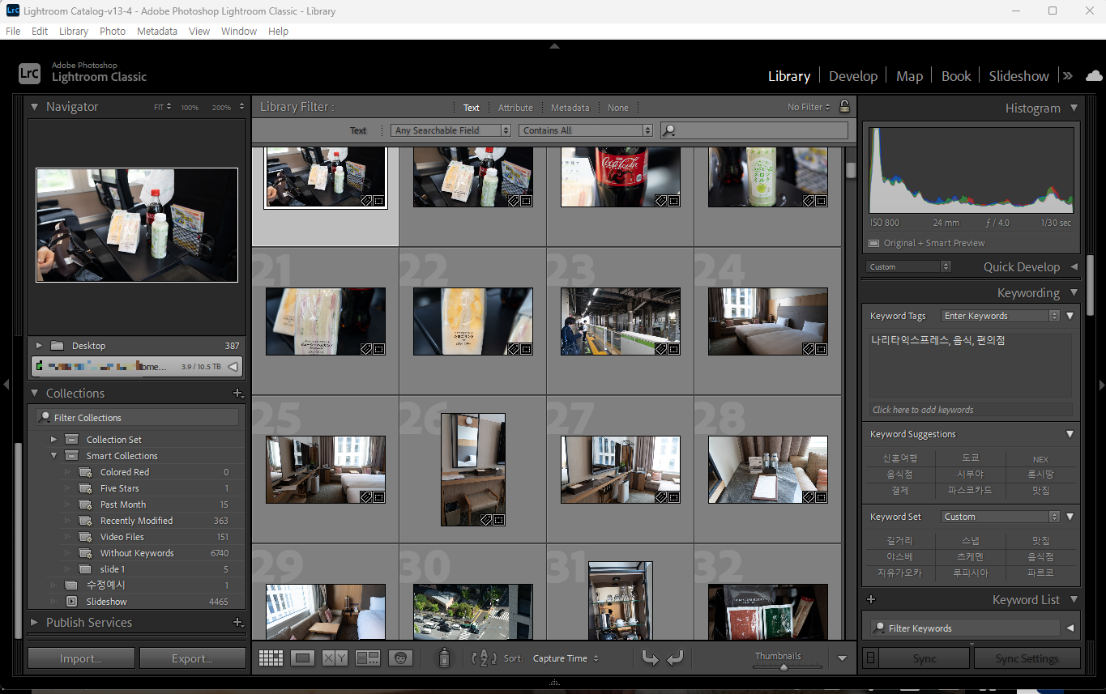
Task: Switch to Map module
Action: click(909, 75)
